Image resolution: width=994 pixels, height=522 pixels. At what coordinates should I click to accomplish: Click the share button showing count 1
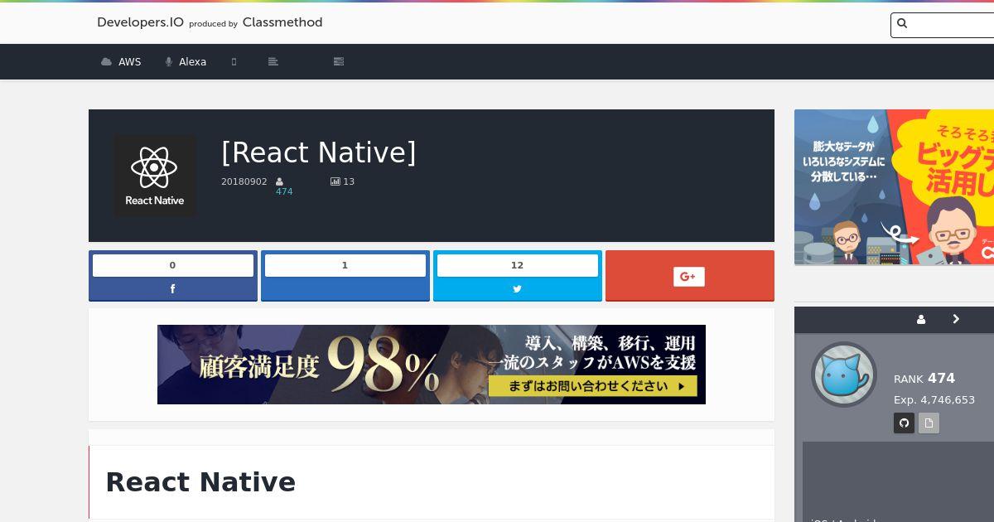click(345, 275)
